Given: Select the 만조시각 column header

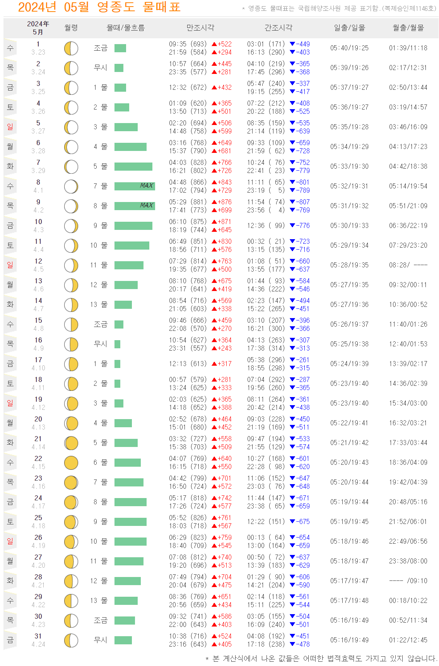Looking at the screenshot, I should [200, 28].
